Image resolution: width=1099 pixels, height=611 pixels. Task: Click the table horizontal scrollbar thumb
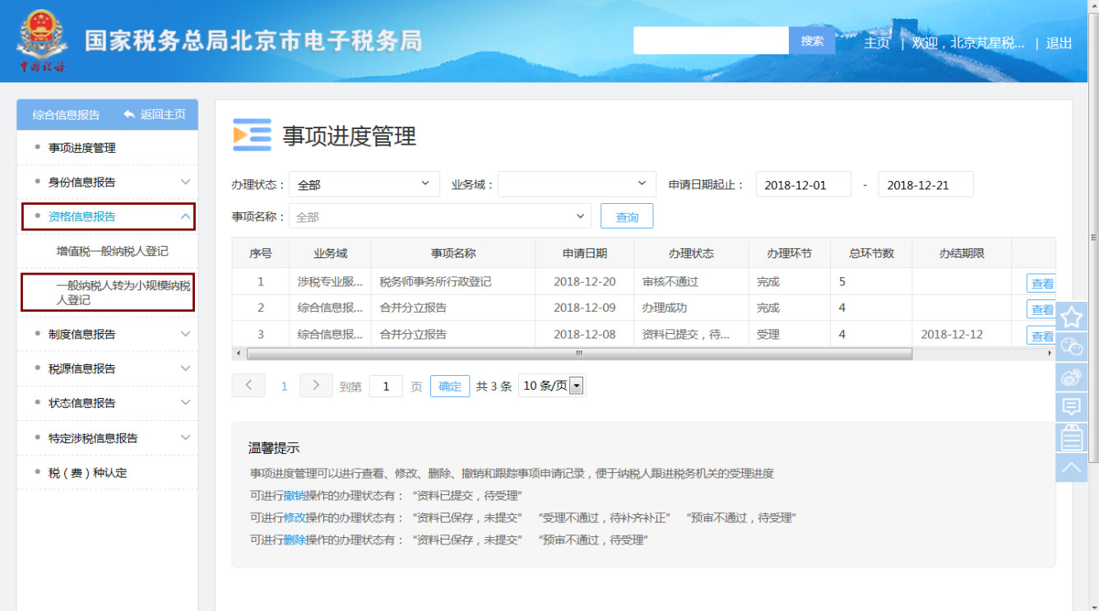coord(579,354)
